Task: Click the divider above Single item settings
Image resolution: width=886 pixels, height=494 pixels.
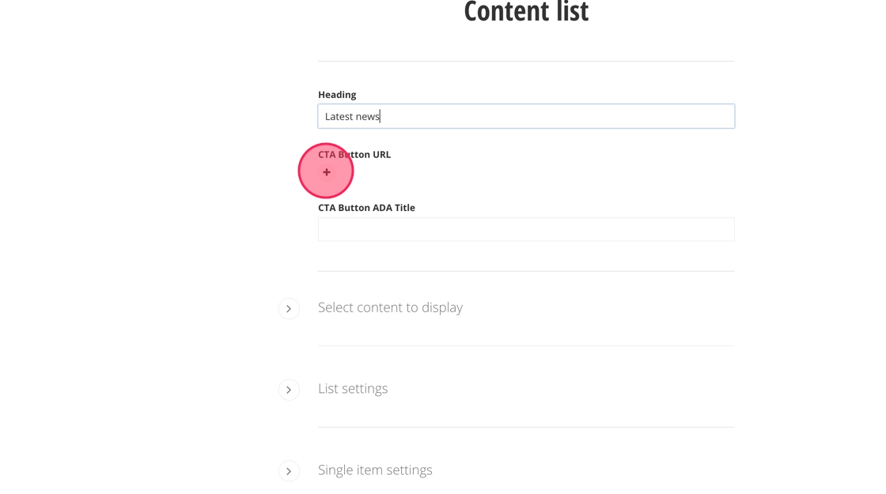Action: (525, 427)
